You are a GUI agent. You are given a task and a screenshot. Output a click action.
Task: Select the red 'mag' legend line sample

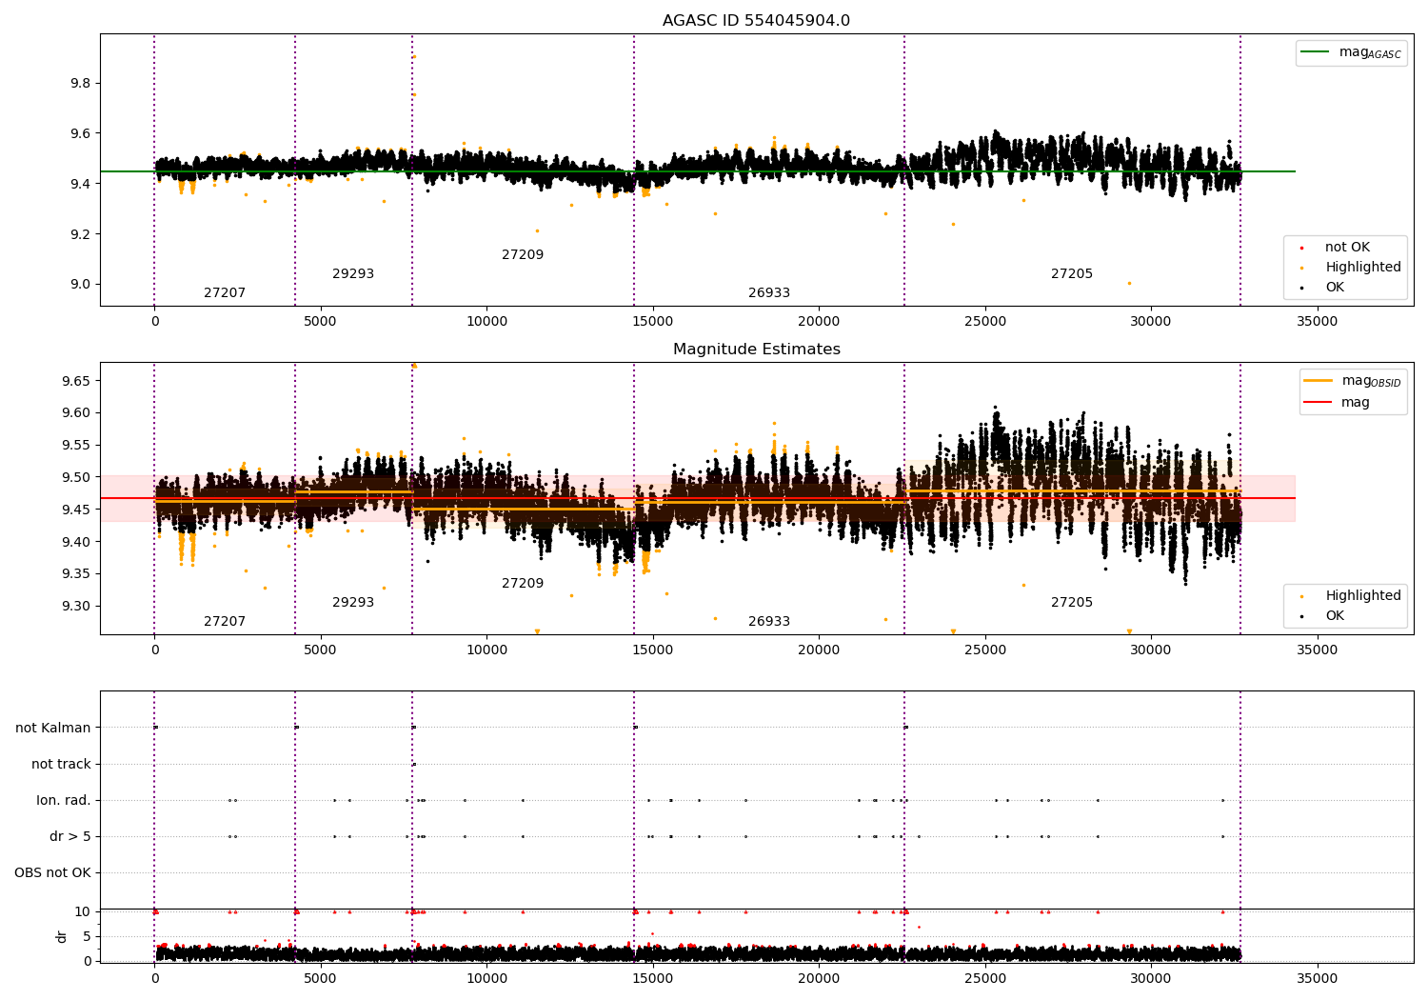click(x=1319, y=402)
